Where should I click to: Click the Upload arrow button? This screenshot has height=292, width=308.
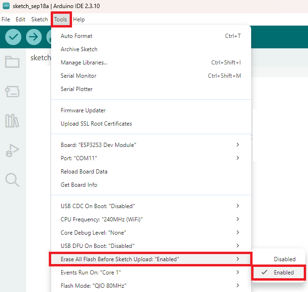pos(34,37)
